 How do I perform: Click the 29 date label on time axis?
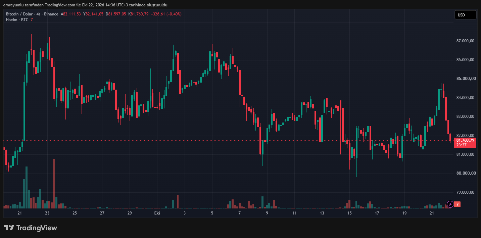[130, 213]
